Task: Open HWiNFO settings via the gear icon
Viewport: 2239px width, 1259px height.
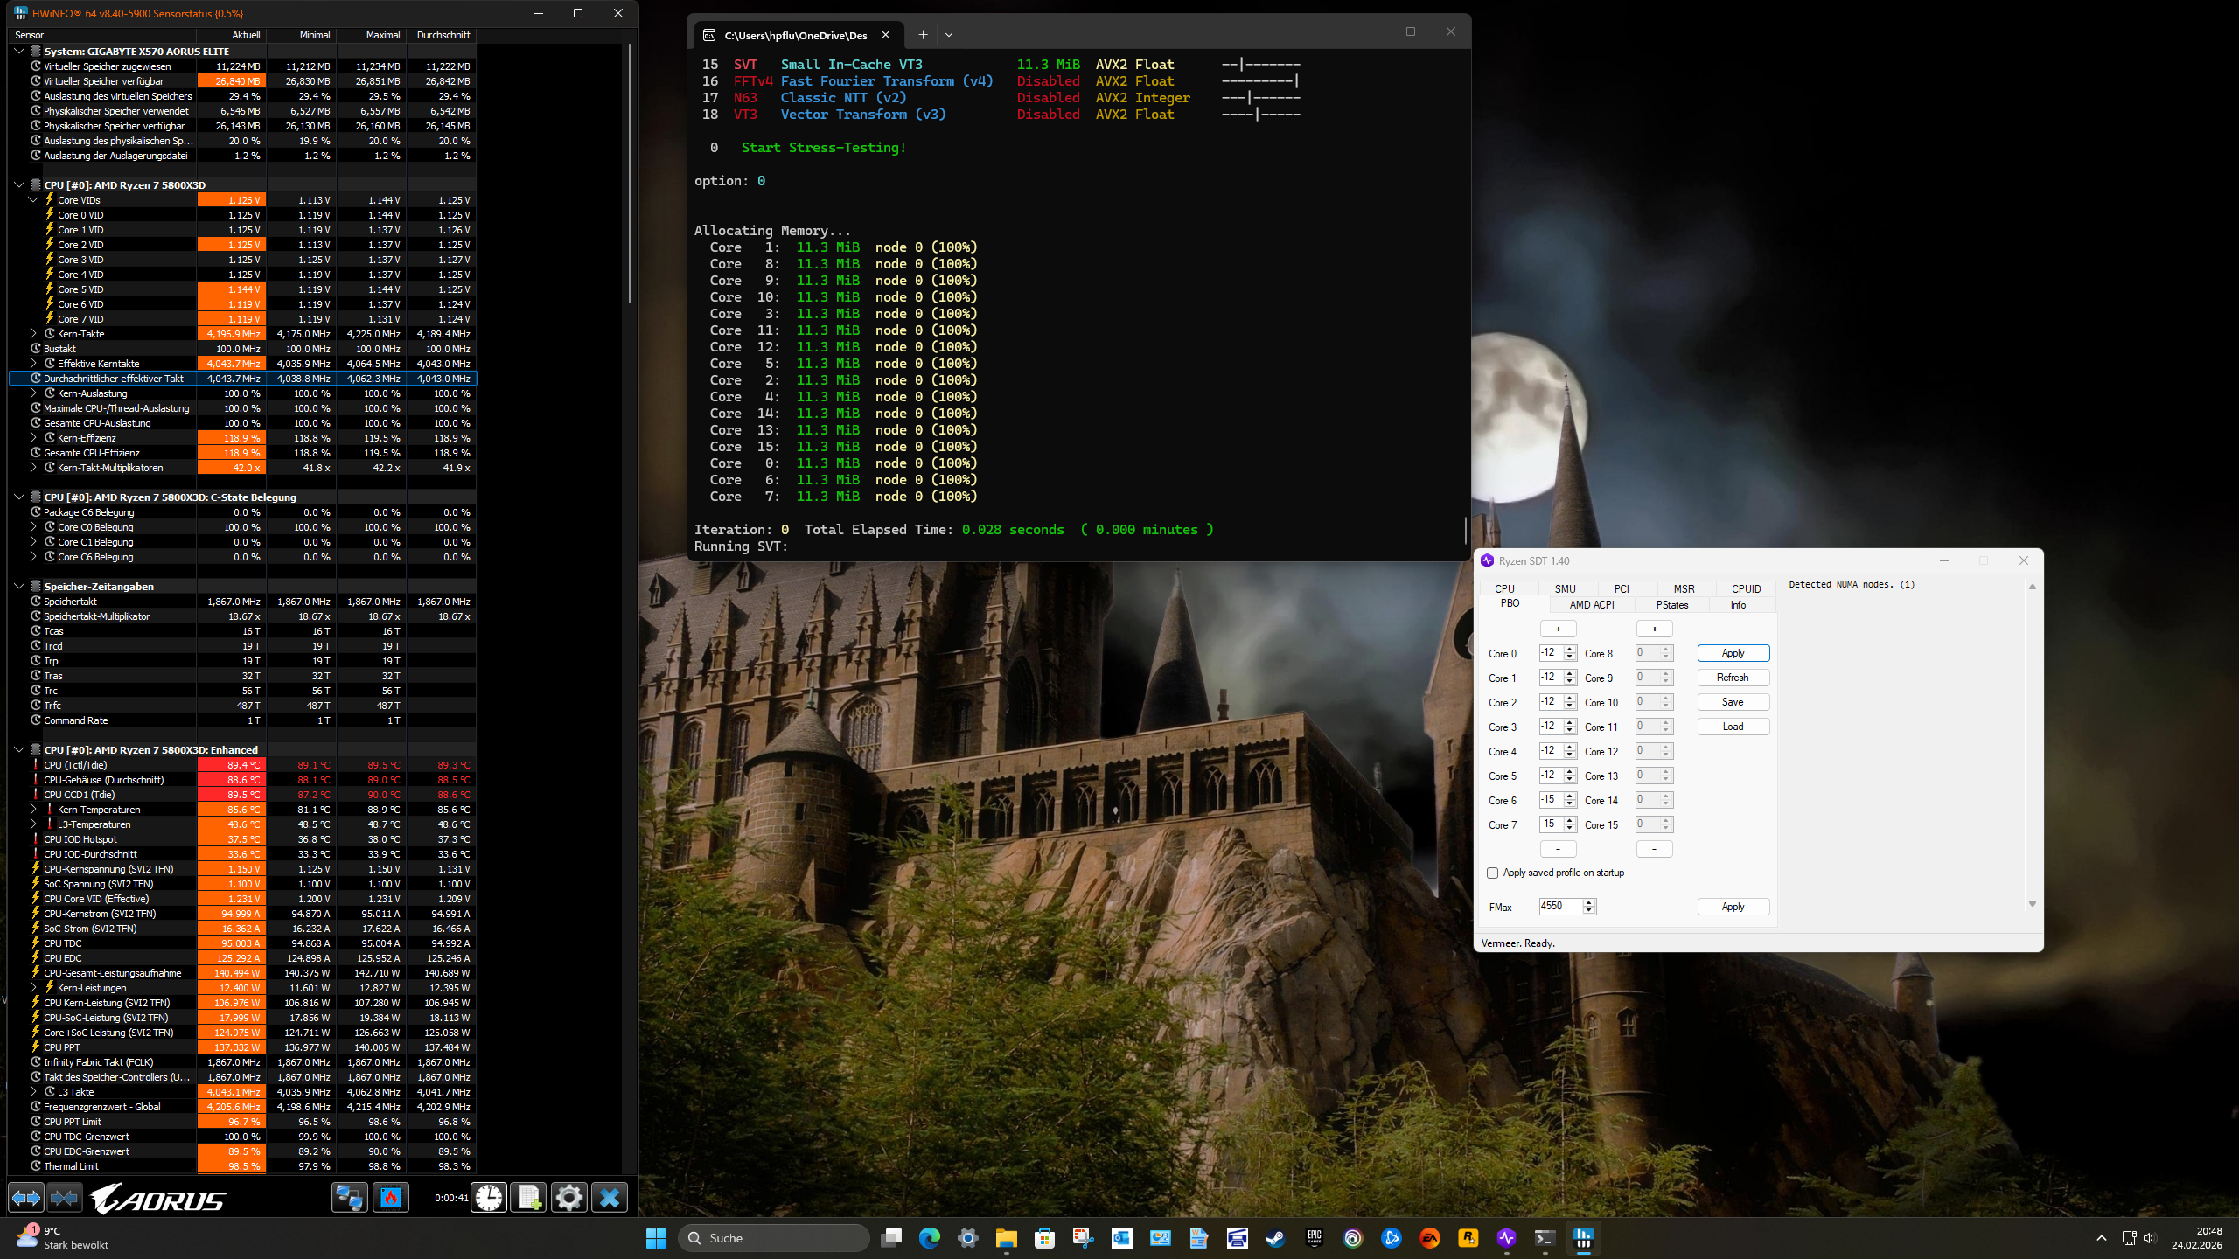Action: (x=569, y=1198)
